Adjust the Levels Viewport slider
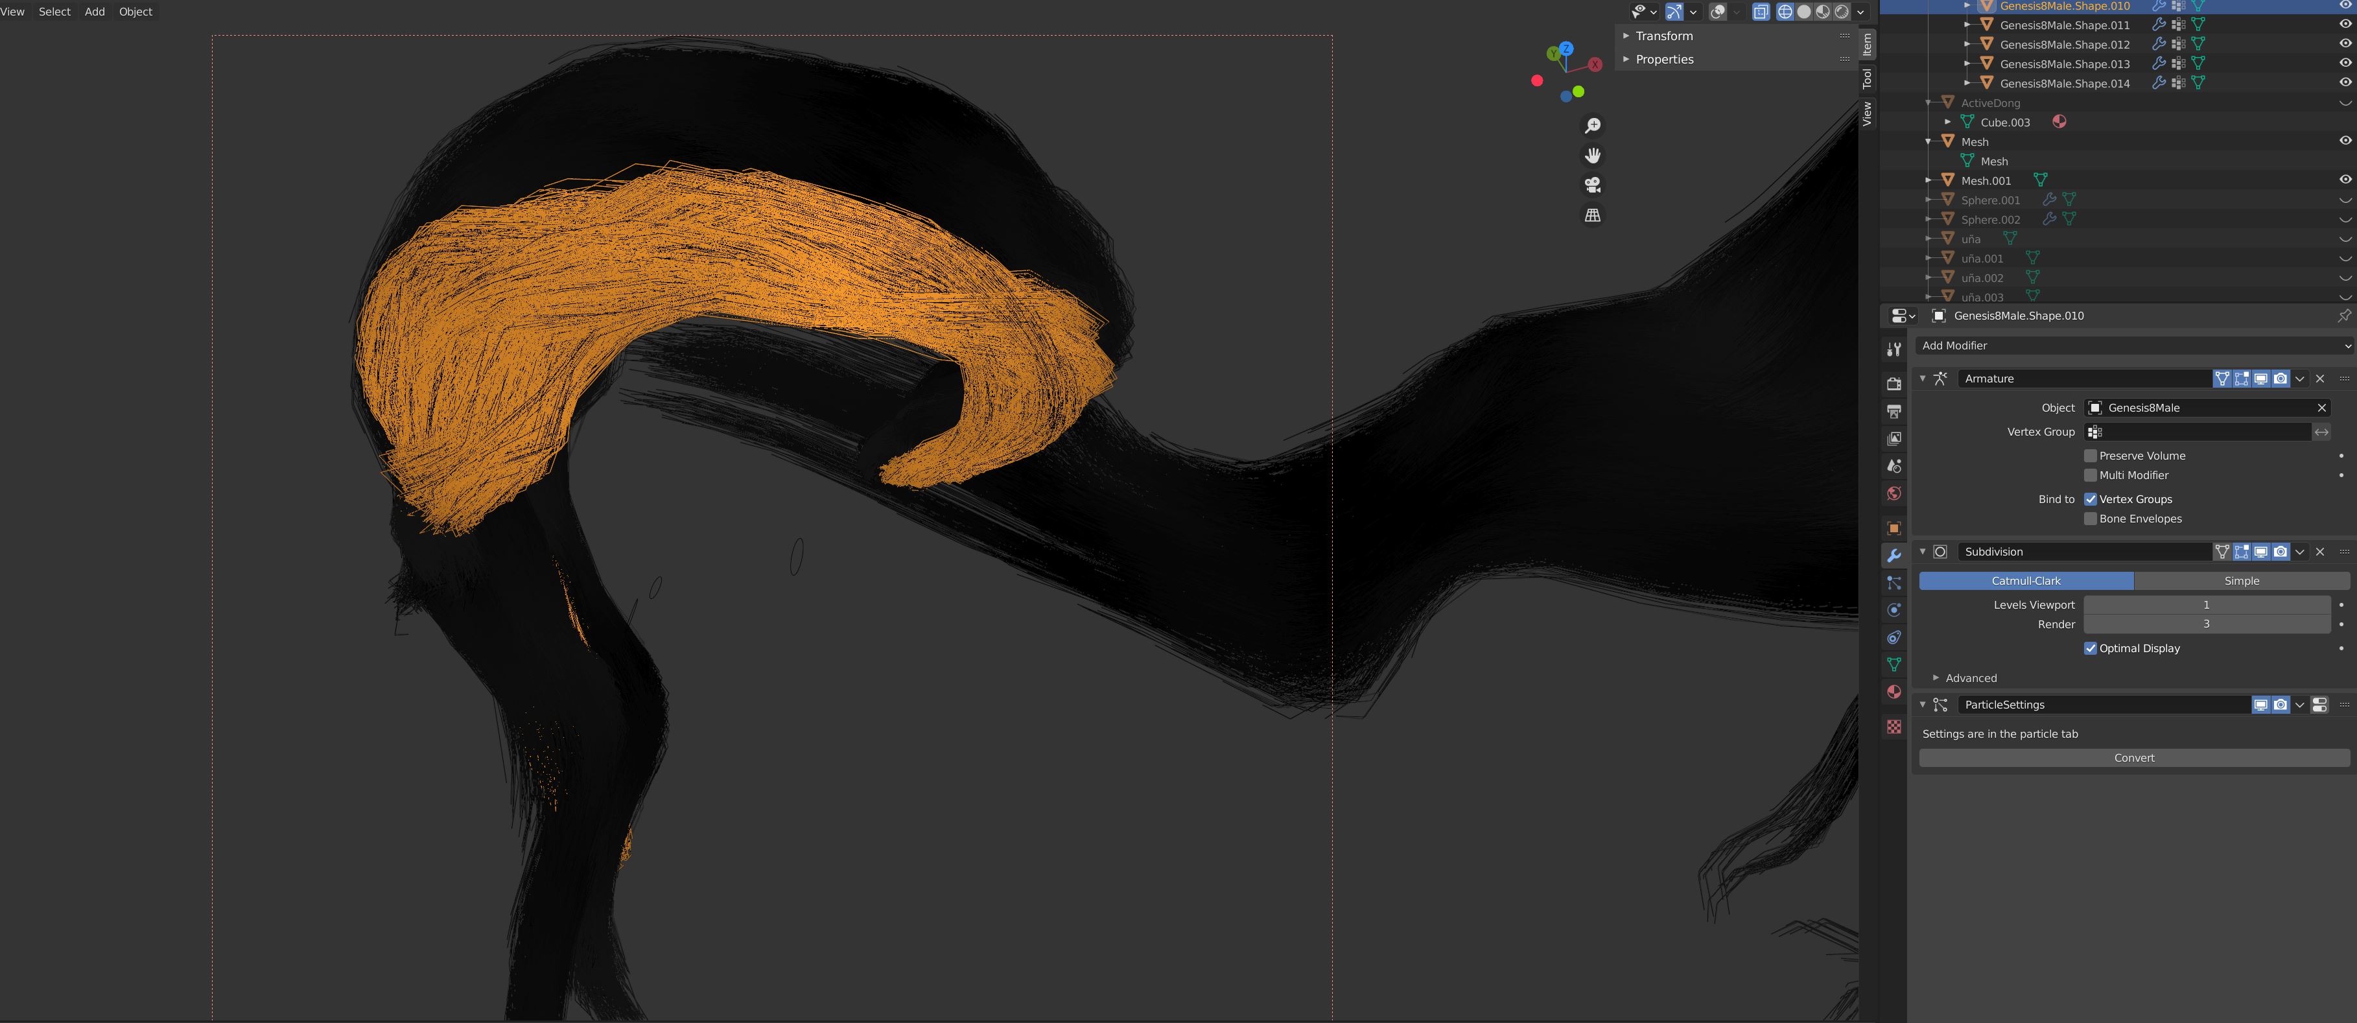The height and width of the screenshot is (1023, 2357). (x=2206, y=605)
